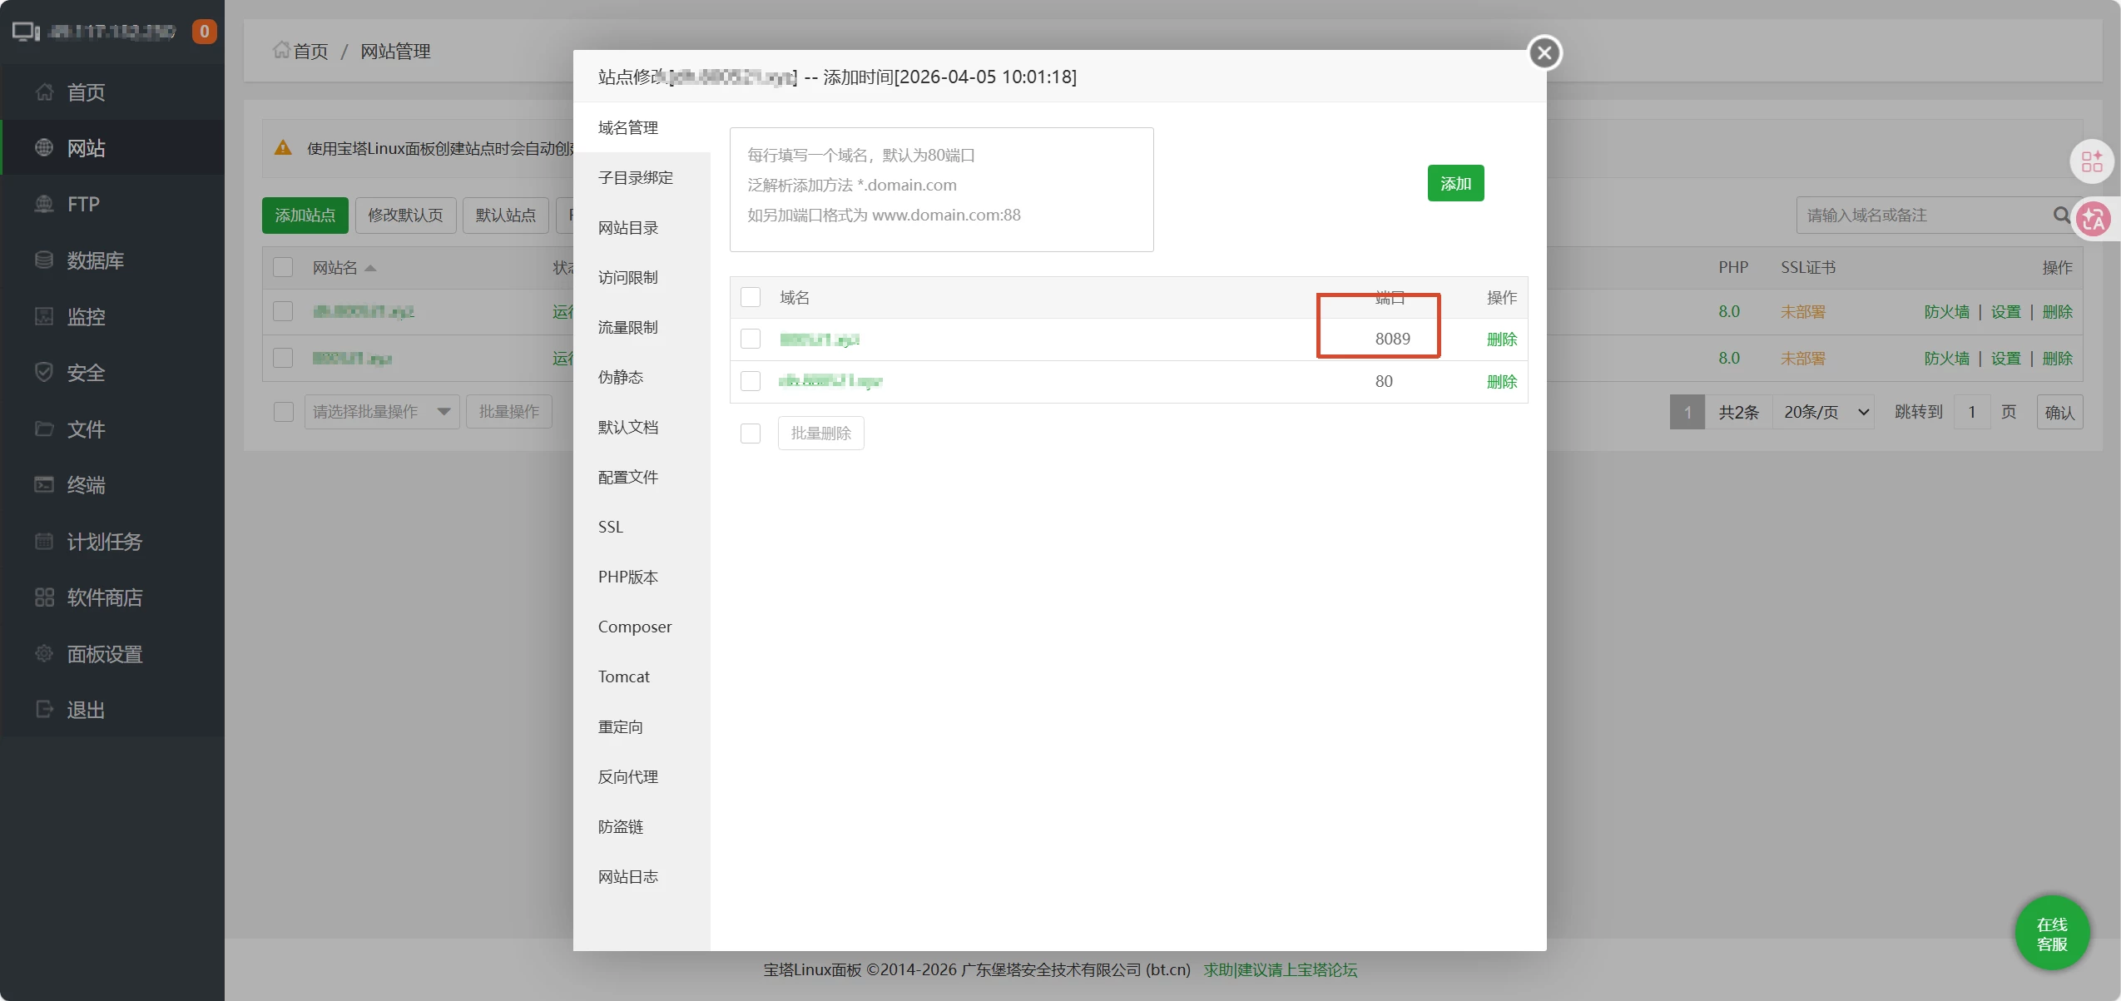Open the 终端 terminal section
This screenshot has height=1001, width=2121.
[85, 485]
